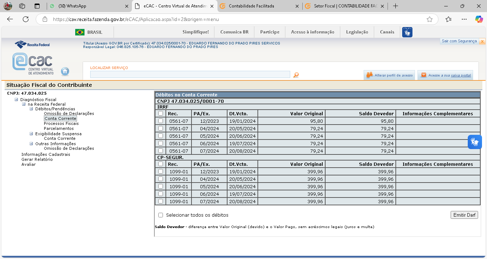Viewport: 487px width, 259px height.
Task: Switch to Contabilidade Facilitada tab
Action: (259, 6)
